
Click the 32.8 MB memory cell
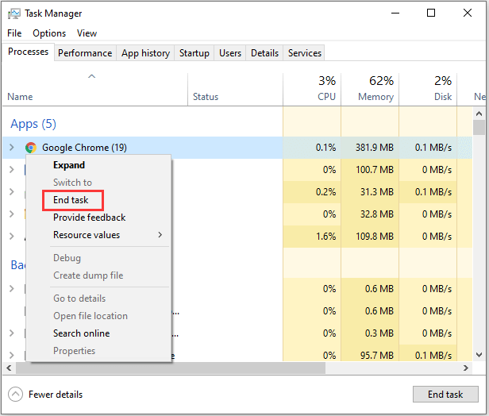click(x=370, y=214)
